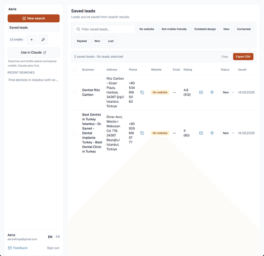
Task: Click No website badge for Dentist Ritz Carlton
Action: click(160, 92)
